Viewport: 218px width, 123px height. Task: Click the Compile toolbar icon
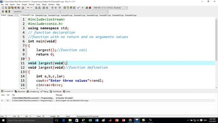tap(65, 8)
